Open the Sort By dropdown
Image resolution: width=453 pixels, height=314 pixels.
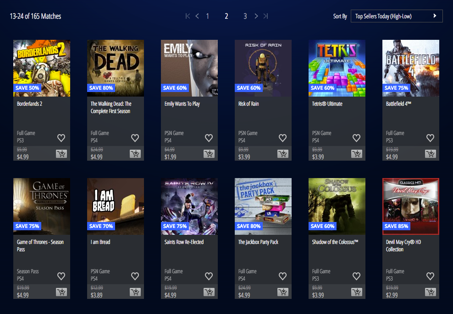(x=396, y=16)
